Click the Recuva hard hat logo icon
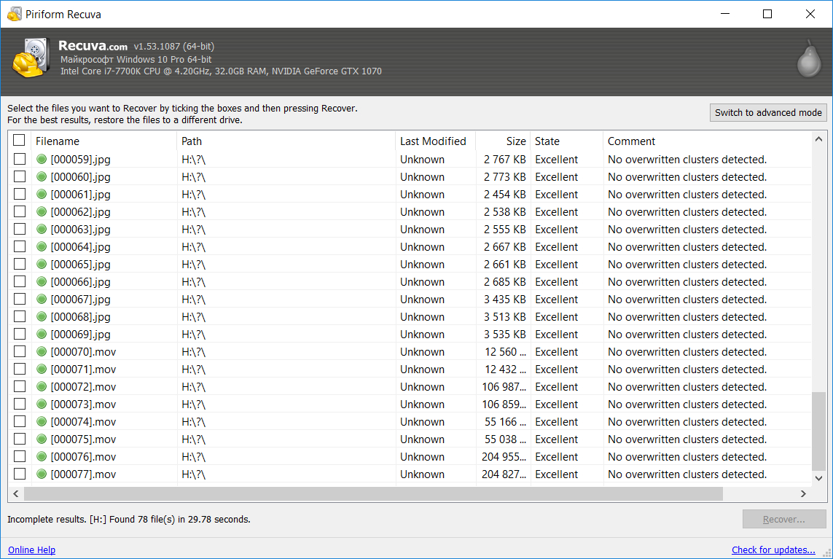 (x=31, y=58)
